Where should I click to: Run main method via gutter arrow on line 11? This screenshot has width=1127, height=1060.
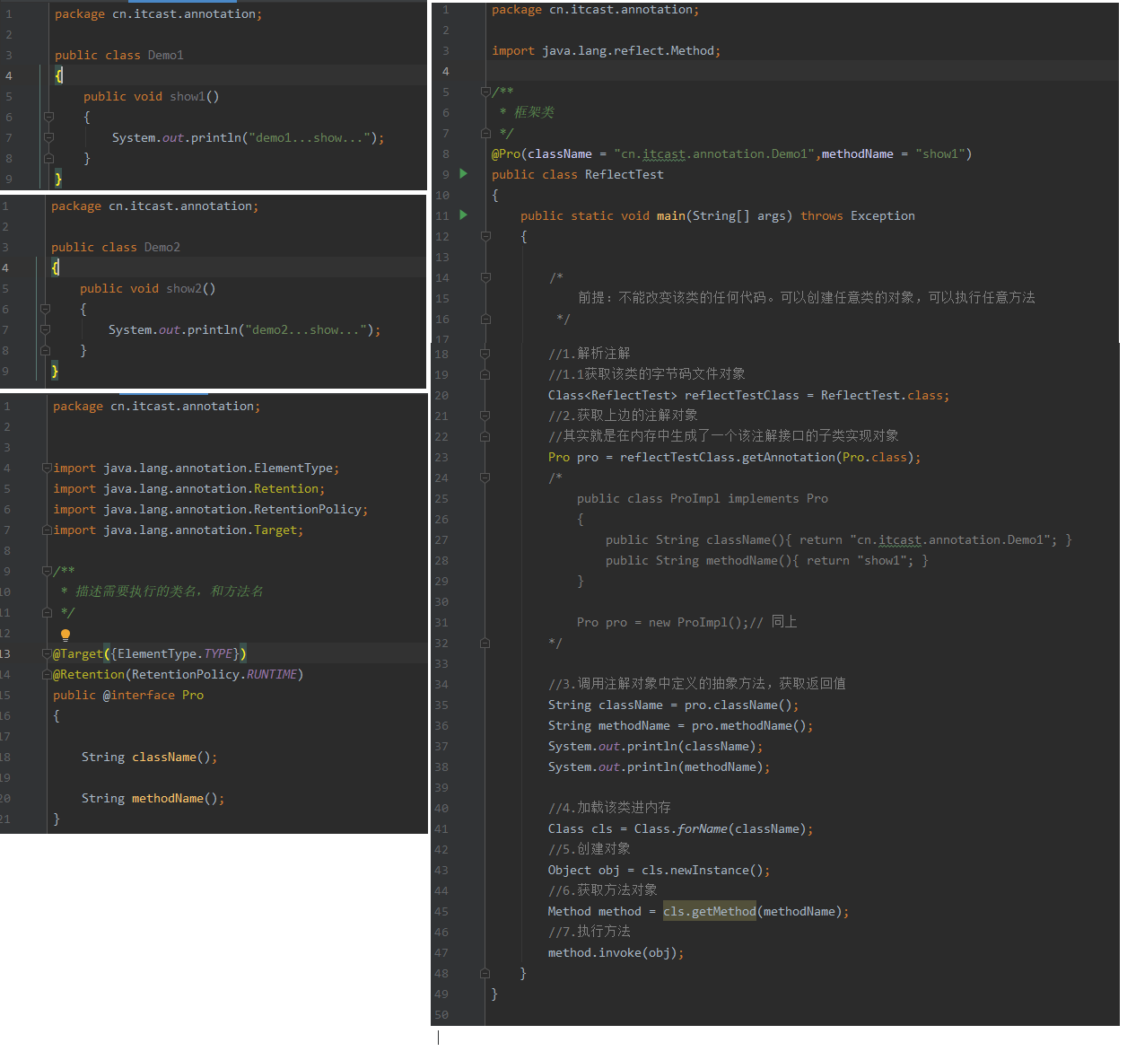pyautogui.click(x=463, y=215)
